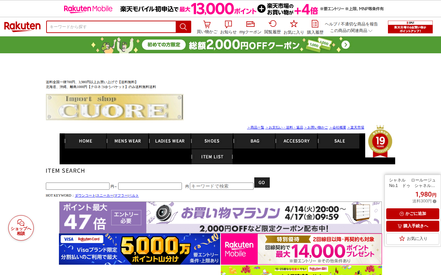Click the ヘルプ link
Viewport: 441px width, 275px height.
pyautogui.click(x=331, y=24)
